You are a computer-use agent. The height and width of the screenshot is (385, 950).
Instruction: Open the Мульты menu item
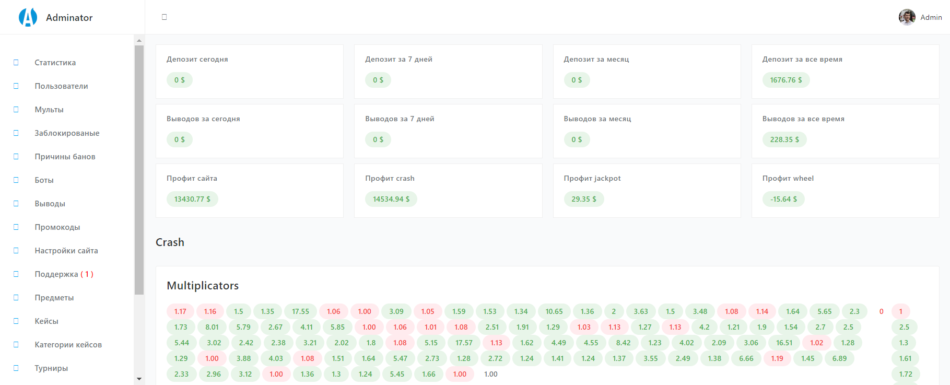coord(49,110)
